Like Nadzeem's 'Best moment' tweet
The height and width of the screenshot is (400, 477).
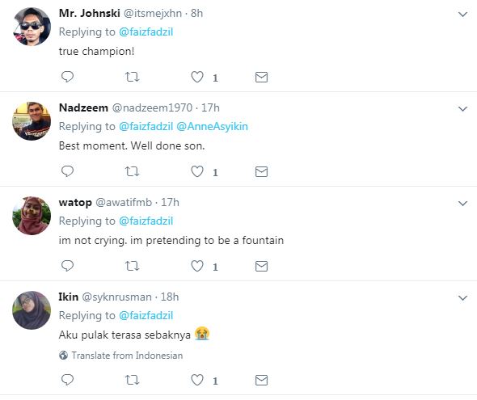[197, 171]
